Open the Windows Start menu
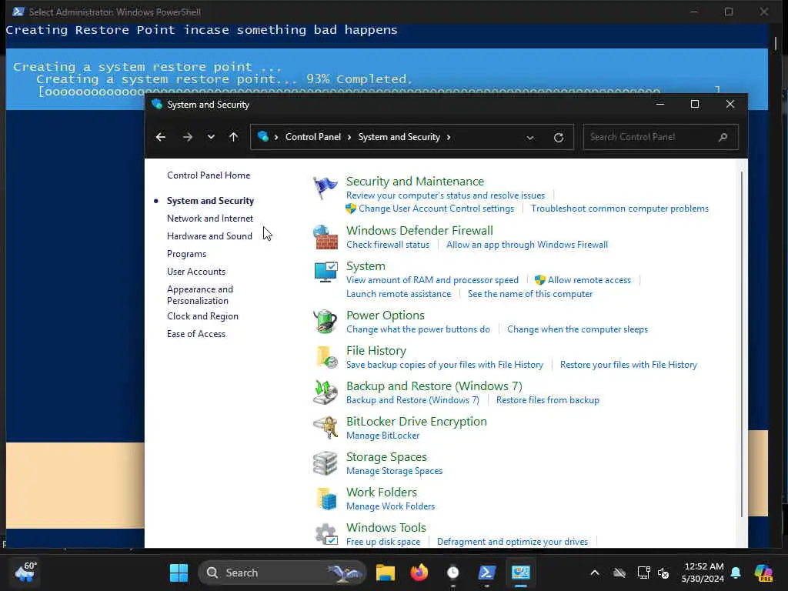 point(179,573)
